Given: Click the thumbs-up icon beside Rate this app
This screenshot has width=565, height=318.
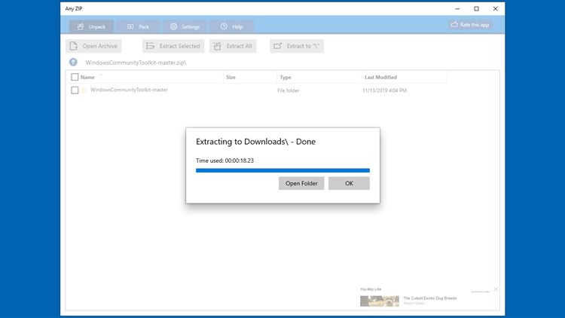Looking at the screenshot, I should (454, 25).
